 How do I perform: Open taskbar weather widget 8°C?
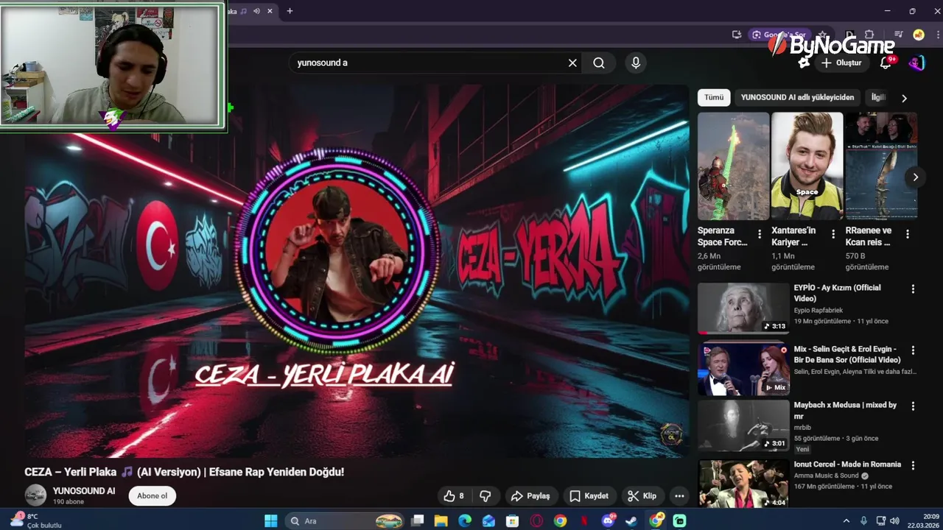(35, 520)
